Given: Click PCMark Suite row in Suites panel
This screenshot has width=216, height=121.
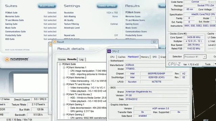Looking at the screenshot, I should [x=31, y=13].
